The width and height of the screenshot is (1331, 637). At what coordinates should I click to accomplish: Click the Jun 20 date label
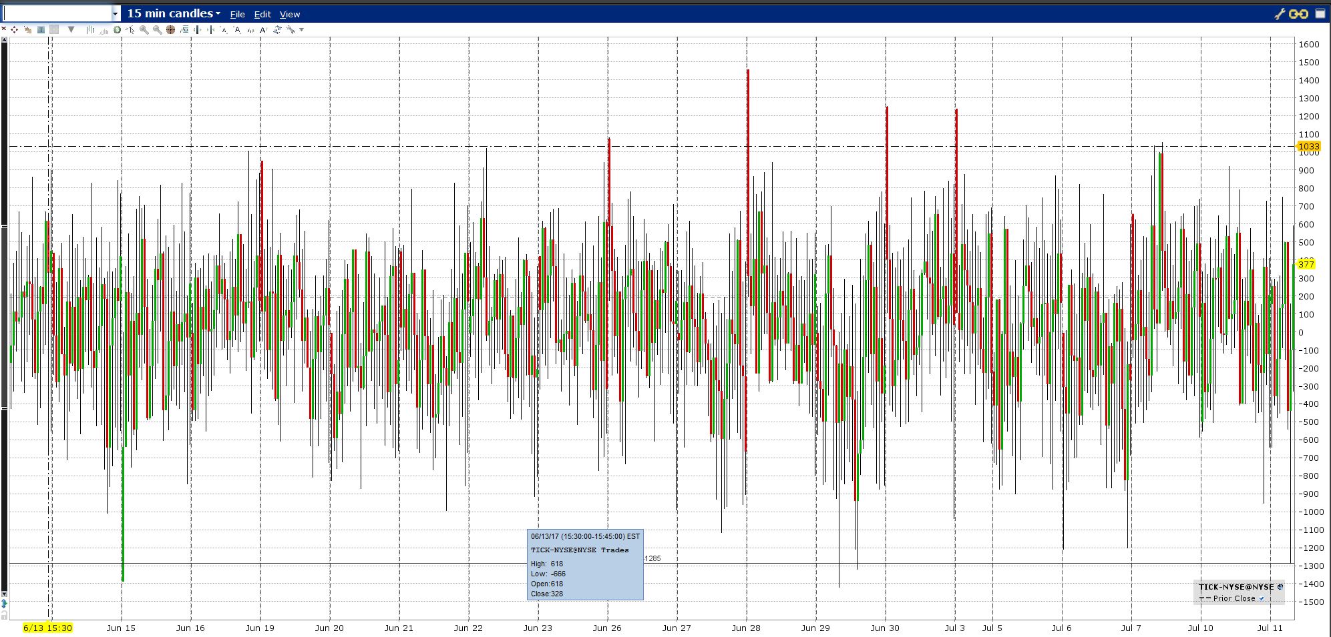click(x=329, y=628)
